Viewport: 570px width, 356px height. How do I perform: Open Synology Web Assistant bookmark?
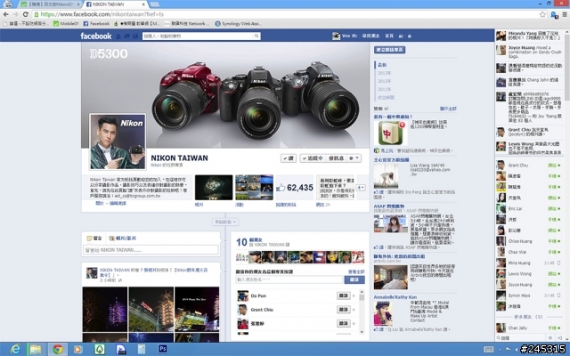[x=238, y=24]
